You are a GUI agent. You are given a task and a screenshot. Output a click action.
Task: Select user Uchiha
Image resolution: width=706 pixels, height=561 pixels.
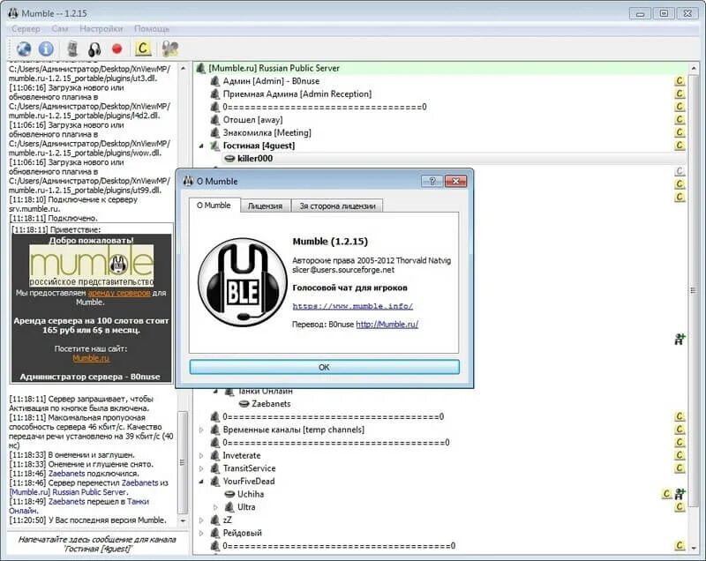tap(251, 494)
